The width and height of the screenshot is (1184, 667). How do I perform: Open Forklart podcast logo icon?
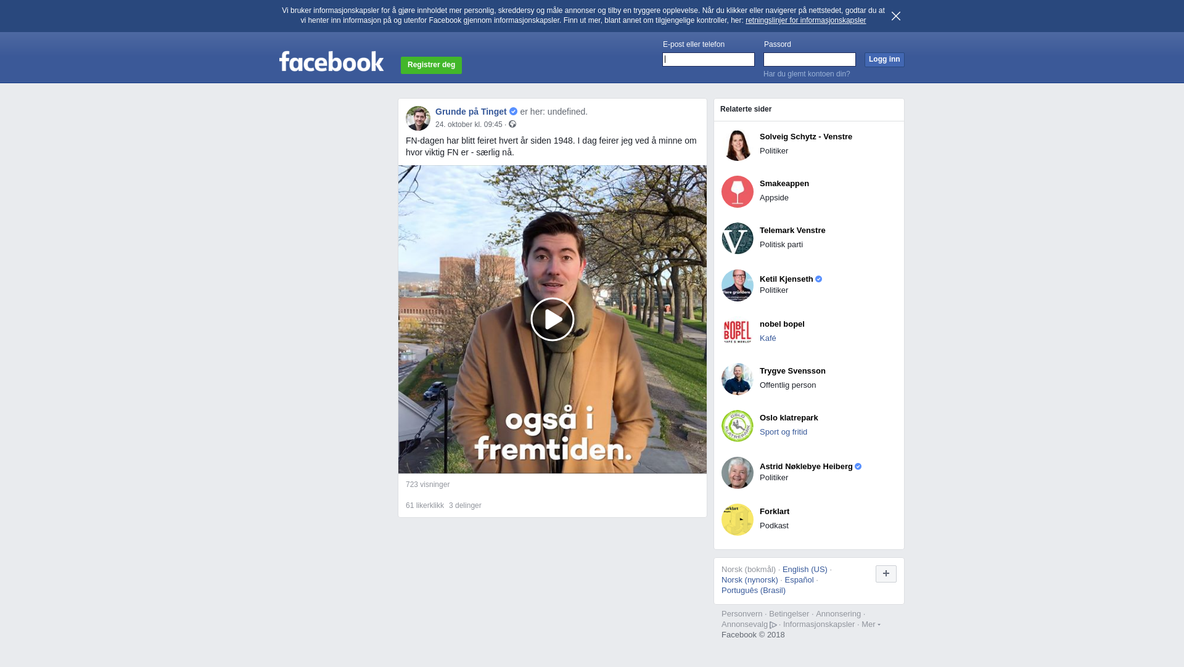(x=738, y=520)
